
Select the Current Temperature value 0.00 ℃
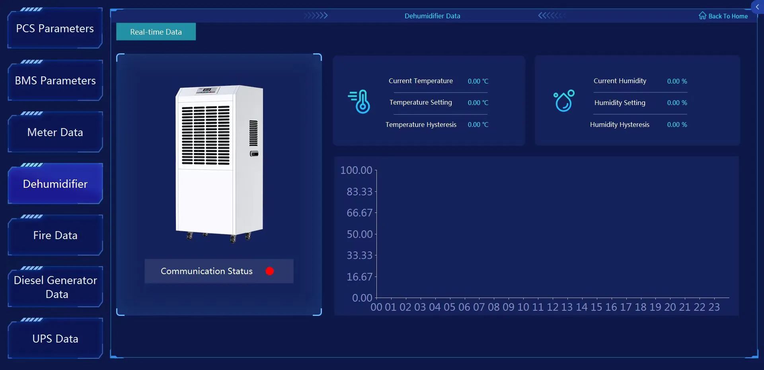[x=478, y=81]
